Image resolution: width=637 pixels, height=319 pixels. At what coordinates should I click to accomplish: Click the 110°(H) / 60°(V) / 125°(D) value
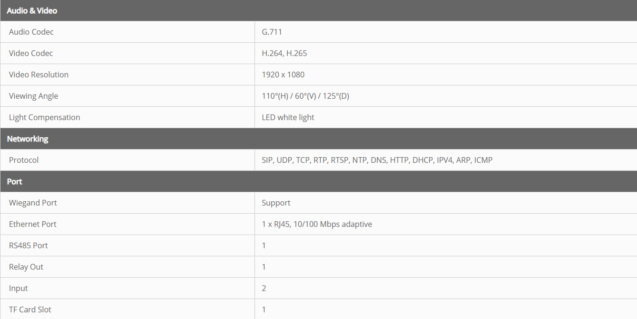tap(305, 96)
